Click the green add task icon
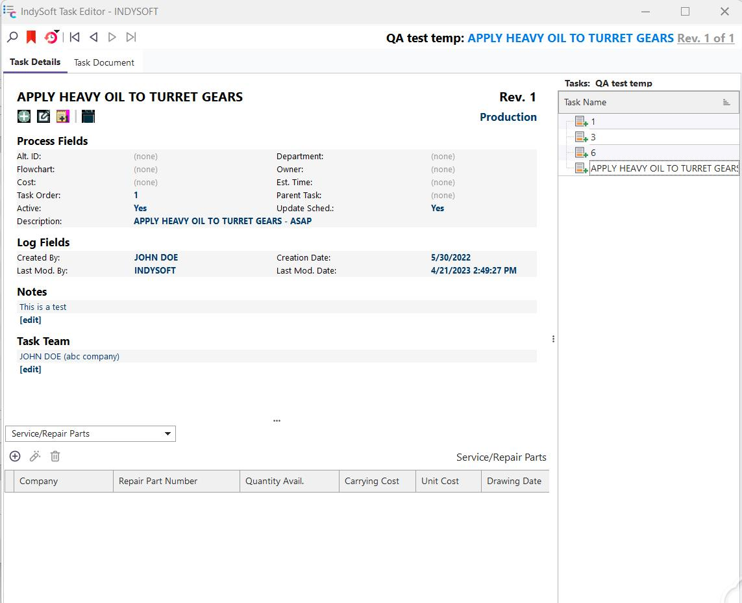Viewport: 742px width, 603px height. pyautogui.click(x=24, y=116)
